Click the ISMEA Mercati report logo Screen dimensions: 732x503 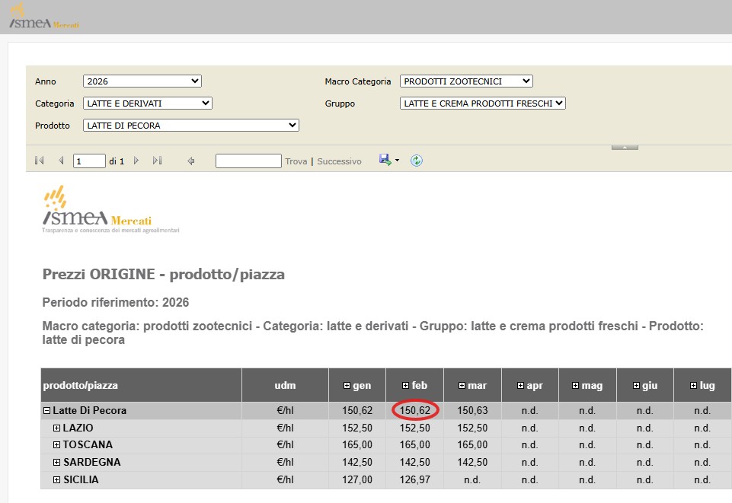coord(110,209)
